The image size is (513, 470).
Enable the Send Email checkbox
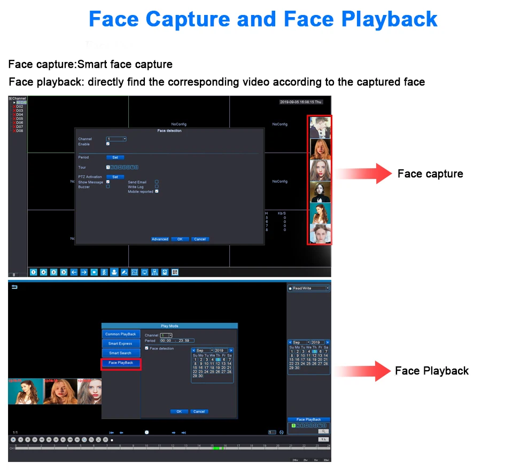tap(157, 182)
